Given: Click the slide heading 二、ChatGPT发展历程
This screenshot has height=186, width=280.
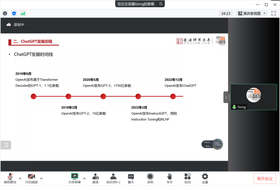Looking at the screenshot, I should (33, 42).
